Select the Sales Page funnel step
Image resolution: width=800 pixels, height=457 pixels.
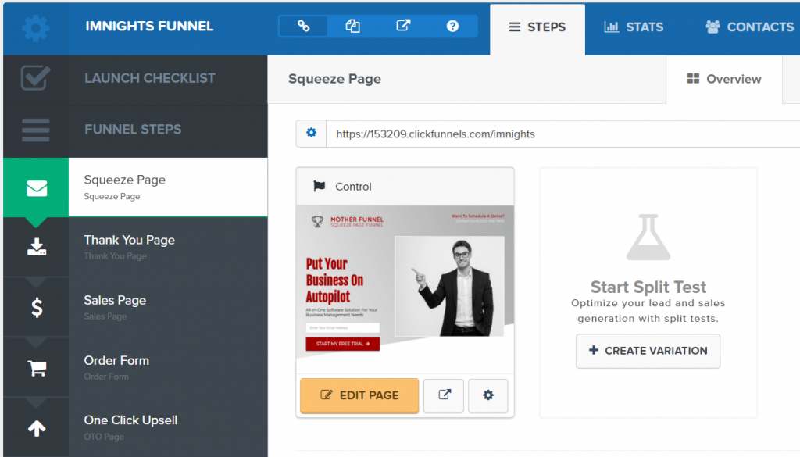pyautogui.click(x=168, y=307)
